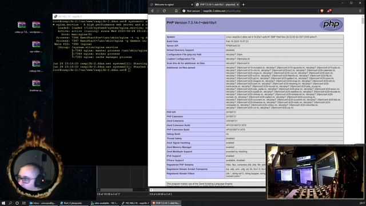Click the Build Date row label
The height and width of the screenshot is (206, 366).
coord(172,41)
